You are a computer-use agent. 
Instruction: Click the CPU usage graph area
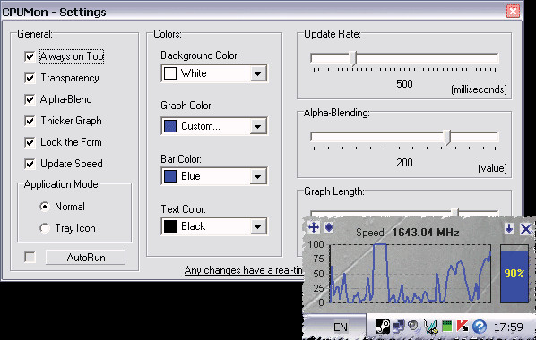coord(411,274)
